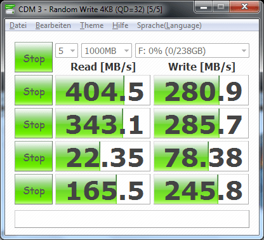
Task: Click the 78.38 write result
Action: [x=201, y=156]
